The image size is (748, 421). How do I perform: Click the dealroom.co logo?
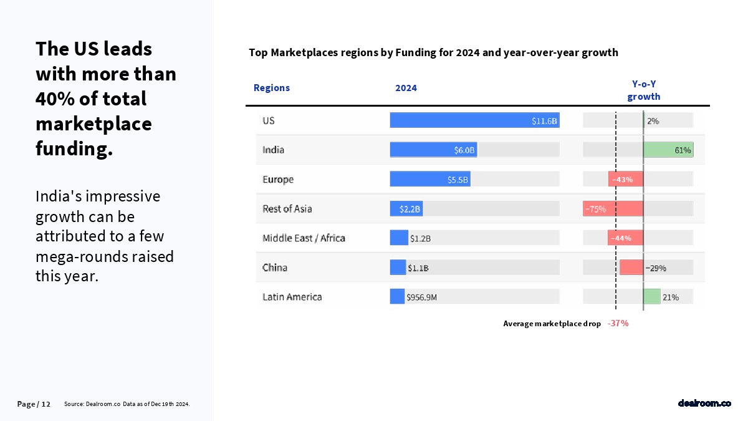tap(704, 404)
